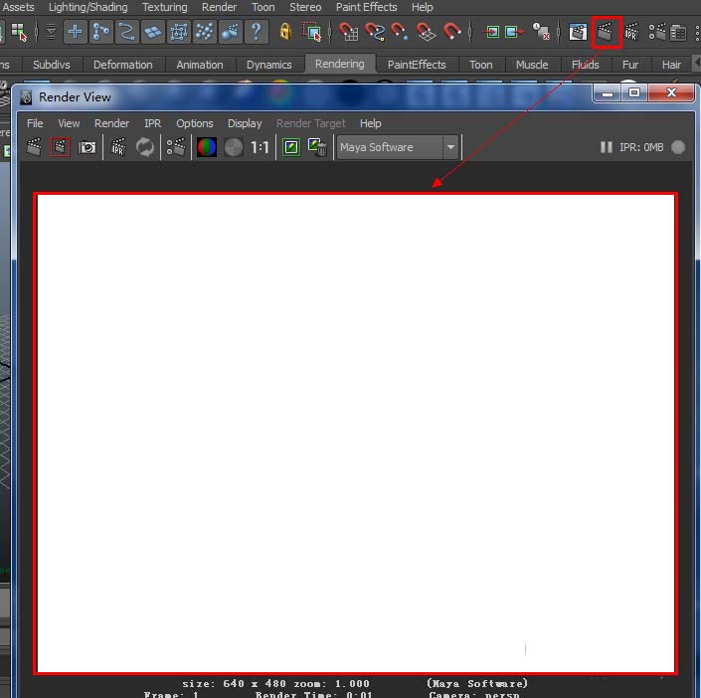Click the magnet snap to curves icon
Screen dimensions: 701x698
pos(375,32)
